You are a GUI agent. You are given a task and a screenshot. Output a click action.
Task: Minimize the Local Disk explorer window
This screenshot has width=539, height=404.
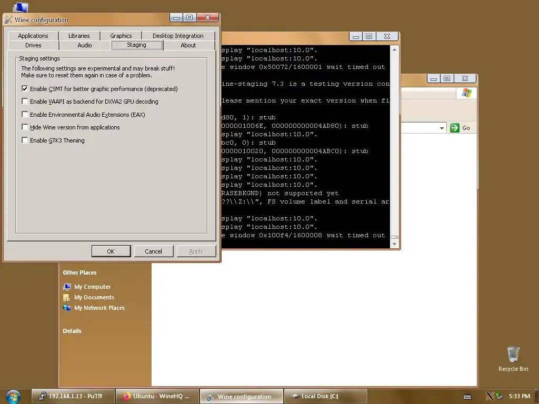coord(434,79)
